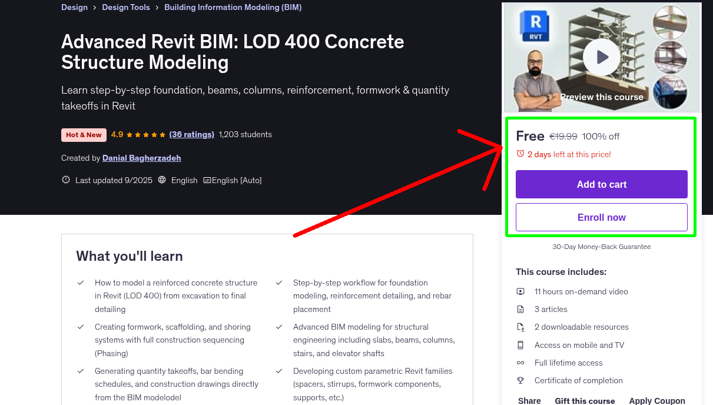Click the Revit RVT logo in thumbnail
The height and width of the screenshot is (405, 713).
(x=535, y=26)
